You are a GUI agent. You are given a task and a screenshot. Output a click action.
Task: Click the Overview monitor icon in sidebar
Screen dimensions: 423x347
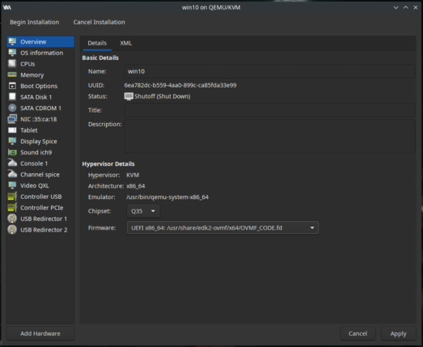point(12,41)
